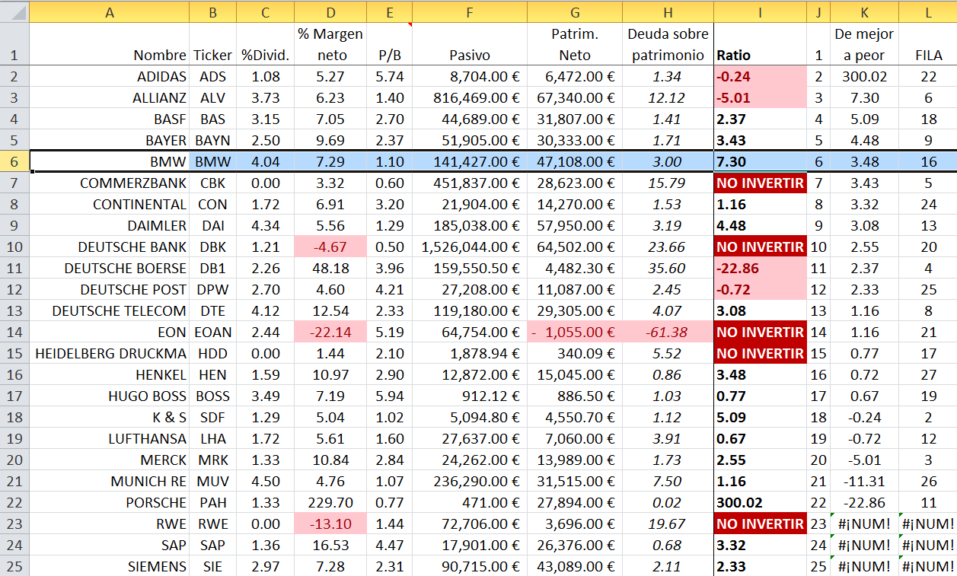Click De mejor a peor header
The height and width of the screenshot is (576, 957).
click(x=864, y=44)
